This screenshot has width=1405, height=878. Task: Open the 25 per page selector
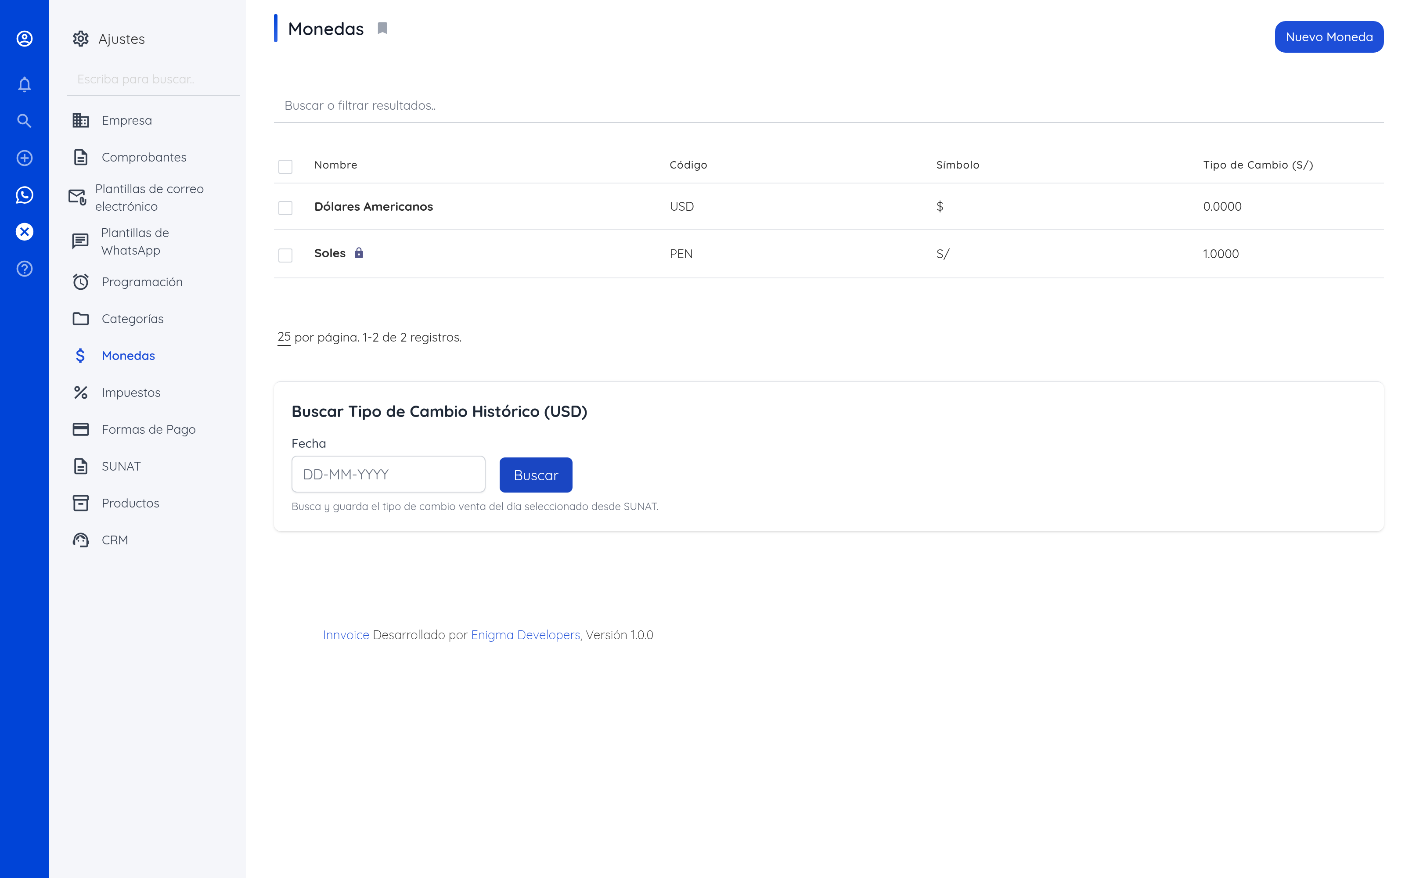tap(284, 338)
